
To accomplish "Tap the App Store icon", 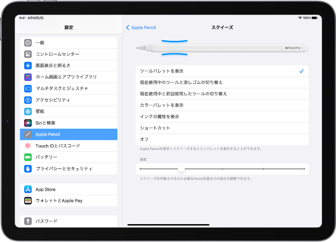I will pyautogui.click(x=28, y=189).
